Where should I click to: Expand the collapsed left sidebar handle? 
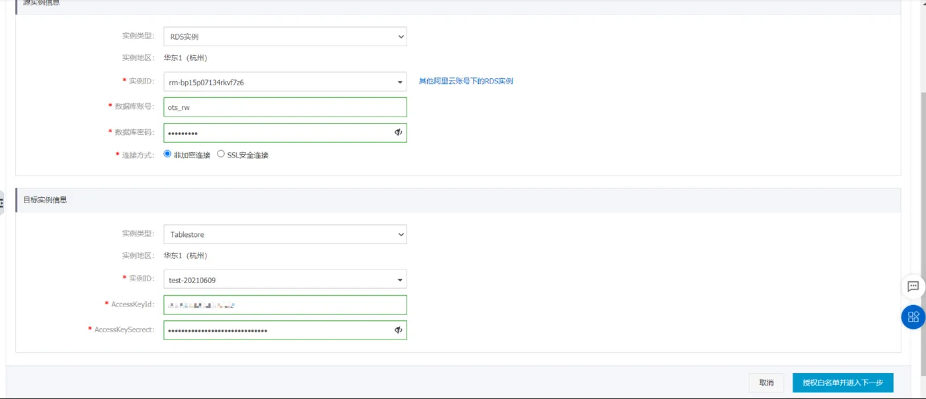2,204
